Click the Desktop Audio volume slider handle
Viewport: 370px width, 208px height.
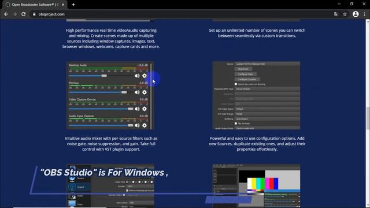click(x=104, y=76)
